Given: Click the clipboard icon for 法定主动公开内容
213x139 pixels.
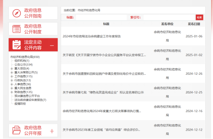Looking at the screenshot, I should pos(17,45).
